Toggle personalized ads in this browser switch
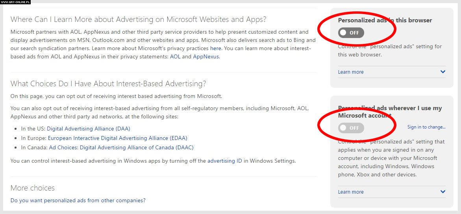The height and width of the screenshot is (214, 461). [351, 33]
